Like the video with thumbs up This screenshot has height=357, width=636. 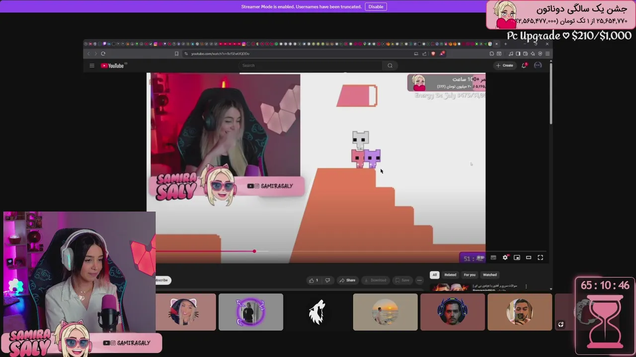(x=314, y=280)
